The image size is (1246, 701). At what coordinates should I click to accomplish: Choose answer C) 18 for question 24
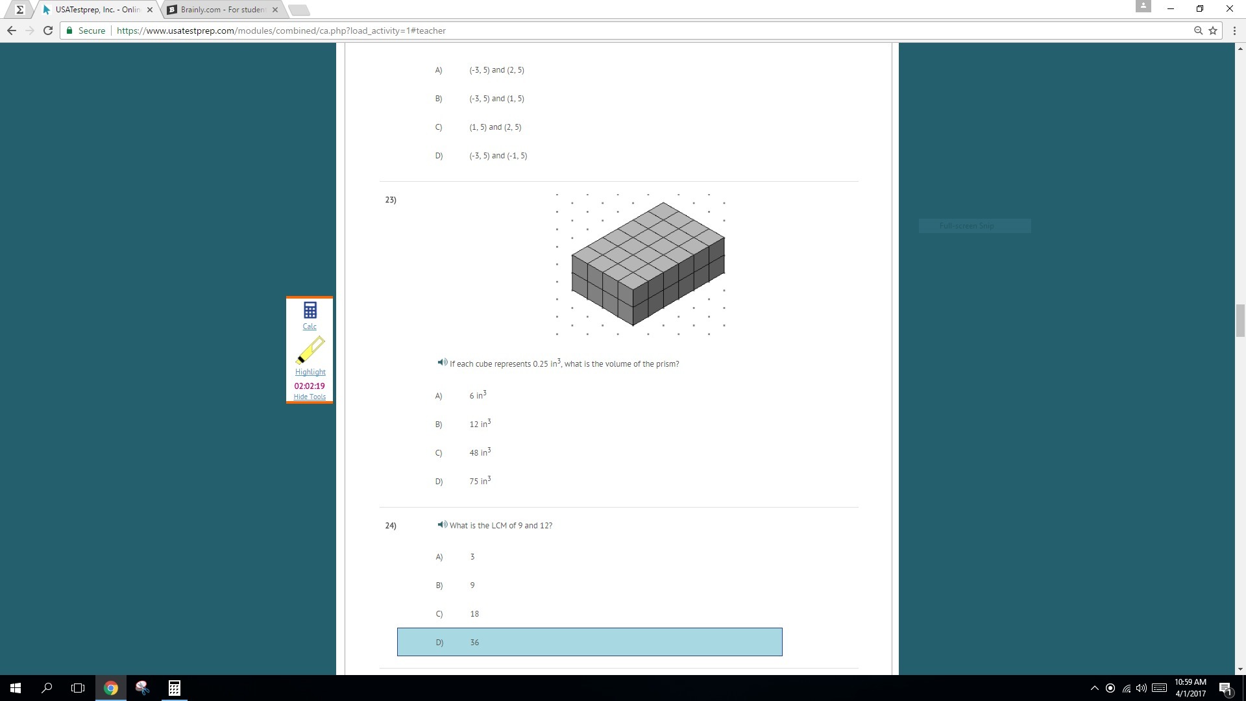[474, 613]
